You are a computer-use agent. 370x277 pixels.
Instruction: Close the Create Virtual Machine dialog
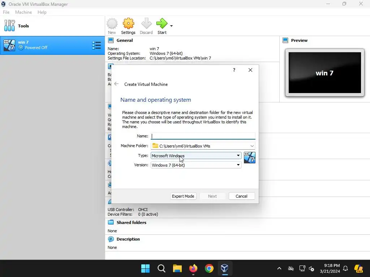click(250, 70)
